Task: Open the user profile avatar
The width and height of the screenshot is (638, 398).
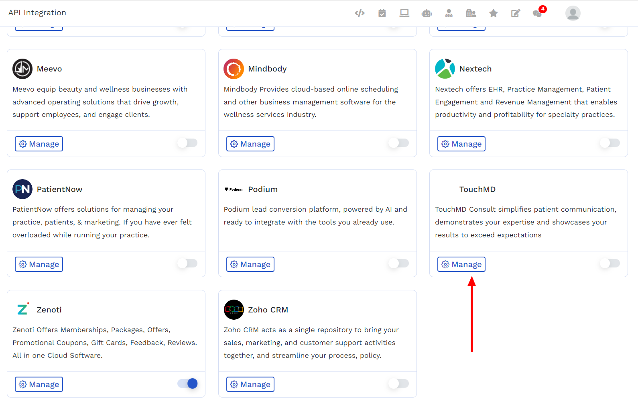Action: tap(573, 13)
